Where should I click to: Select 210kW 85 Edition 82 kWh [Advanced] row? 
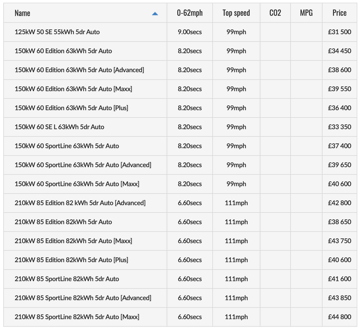click(x=80, y=203)
